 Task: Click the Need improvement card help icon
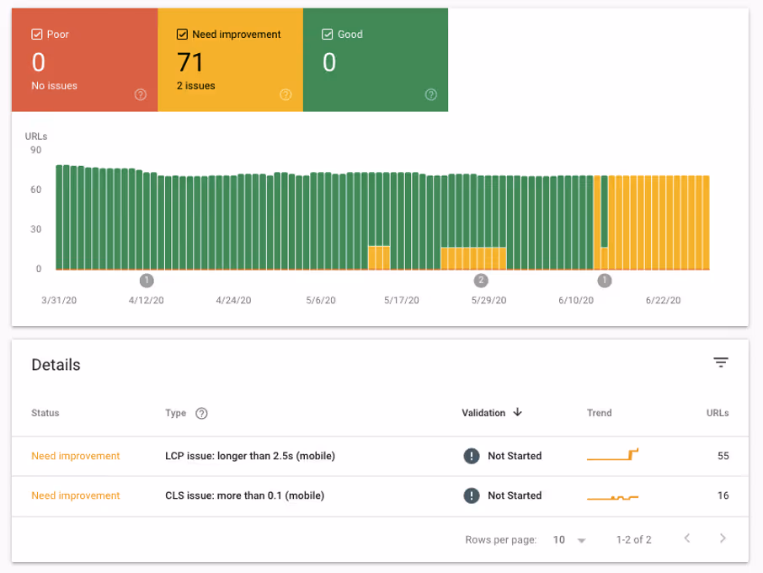[x=285, y=94]
